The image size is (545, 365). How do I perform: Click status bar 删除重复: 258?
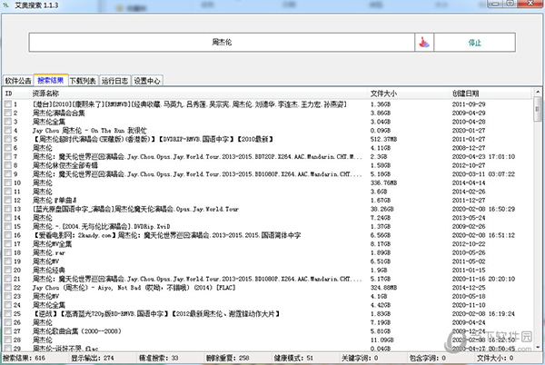tap(228, 358)
